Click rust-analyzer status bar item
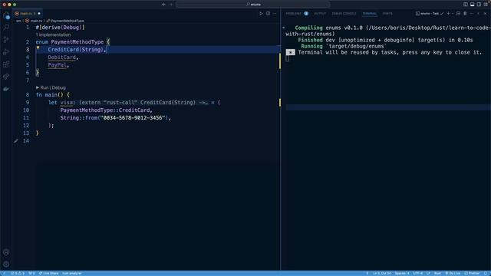Viewport: 491px width, 276px height. tap(71, 273)
